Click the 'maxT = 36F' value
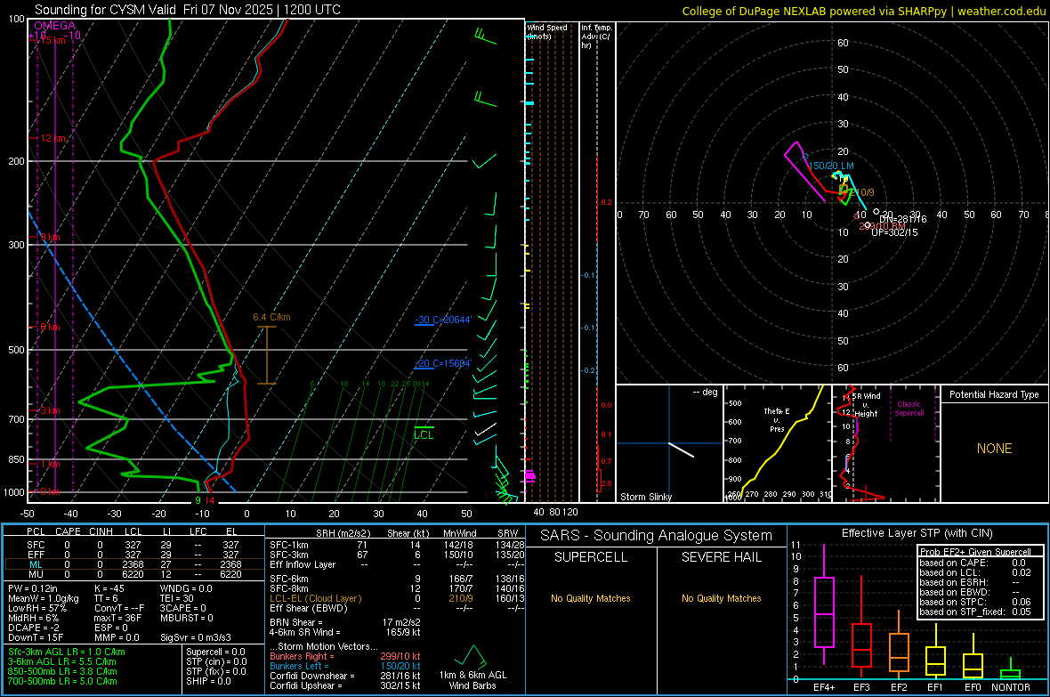This screenshot has height=697, width=1050. tap(117, 618)
